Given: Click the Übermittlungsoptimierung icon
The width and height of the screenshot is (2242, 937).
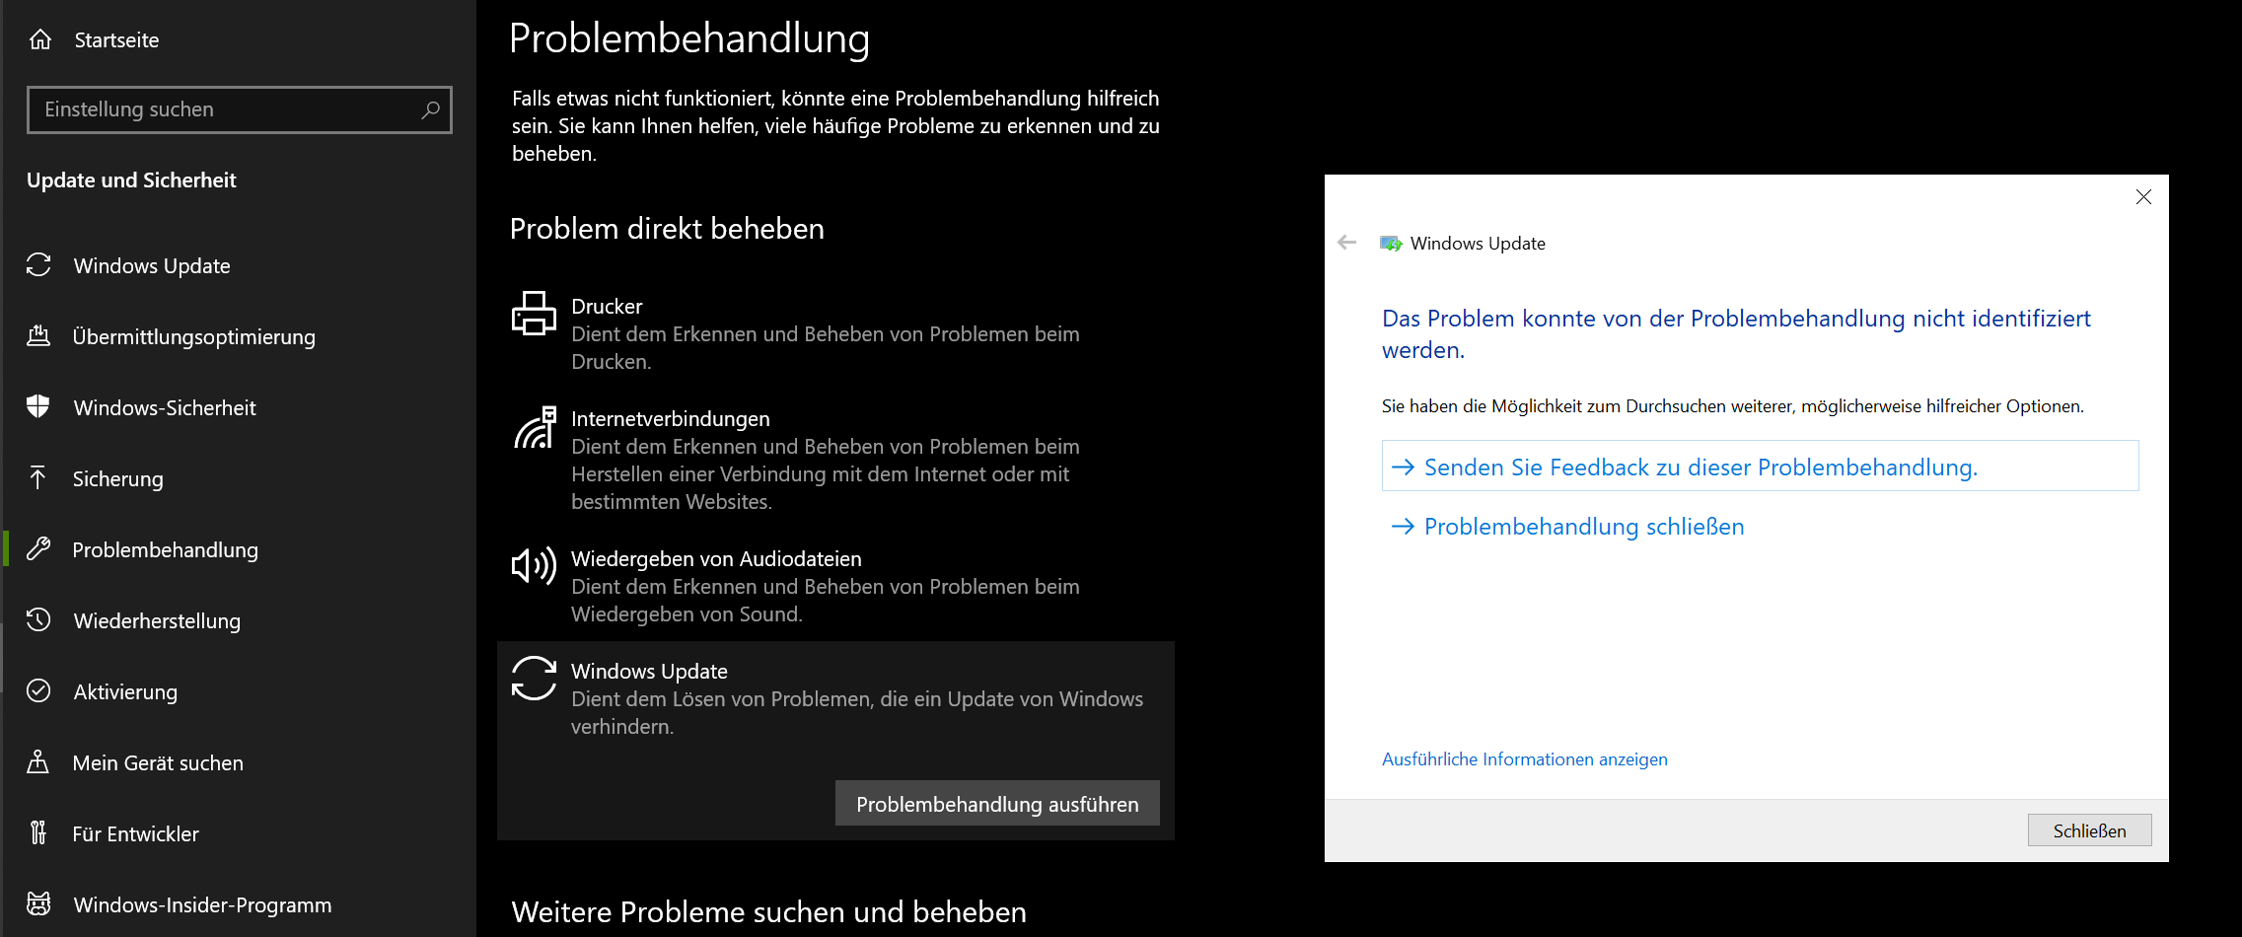Looking at the screenshot, I should click(38, 336).
